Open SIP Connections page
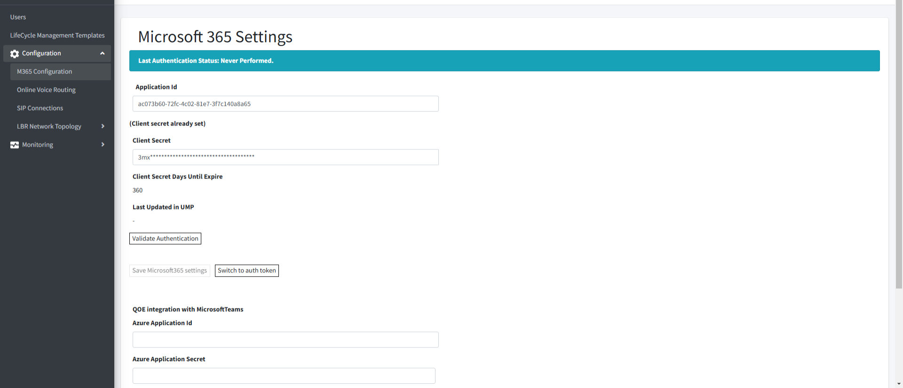 click(40, 109)
